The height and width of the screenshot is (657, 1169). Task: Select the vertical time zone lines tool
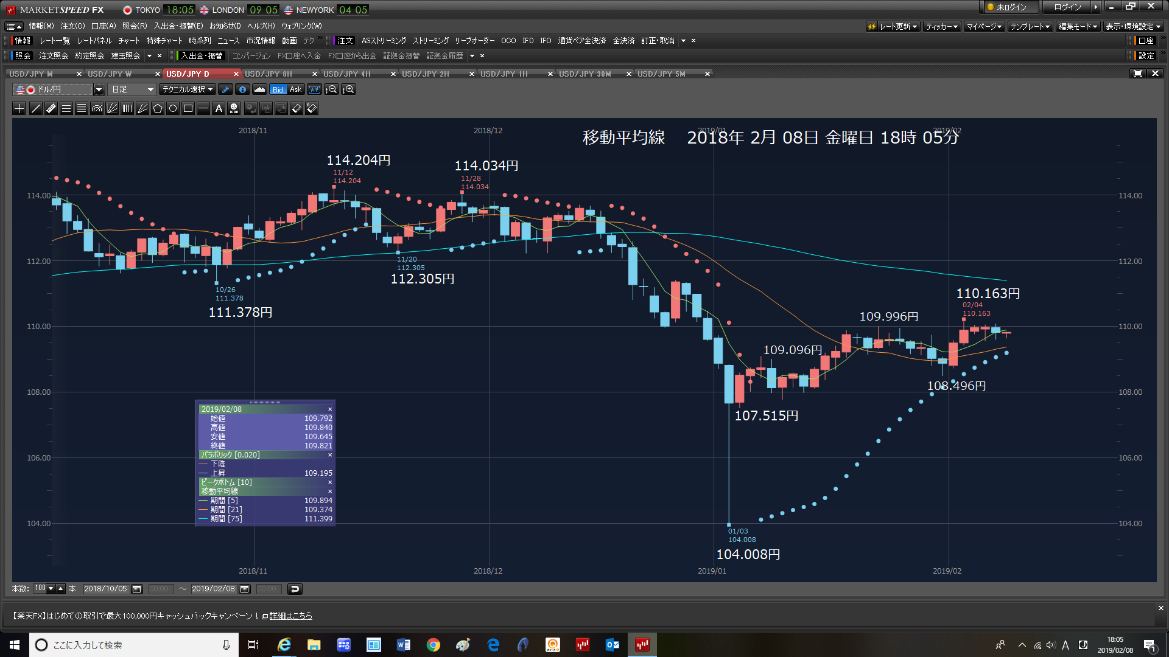127,108
